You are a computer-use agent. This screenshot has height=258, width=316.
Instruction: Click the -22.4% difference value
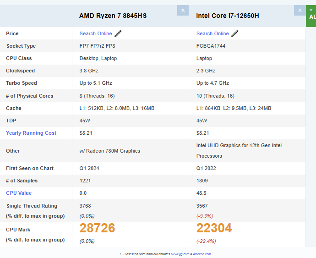(x=206, y=241)
